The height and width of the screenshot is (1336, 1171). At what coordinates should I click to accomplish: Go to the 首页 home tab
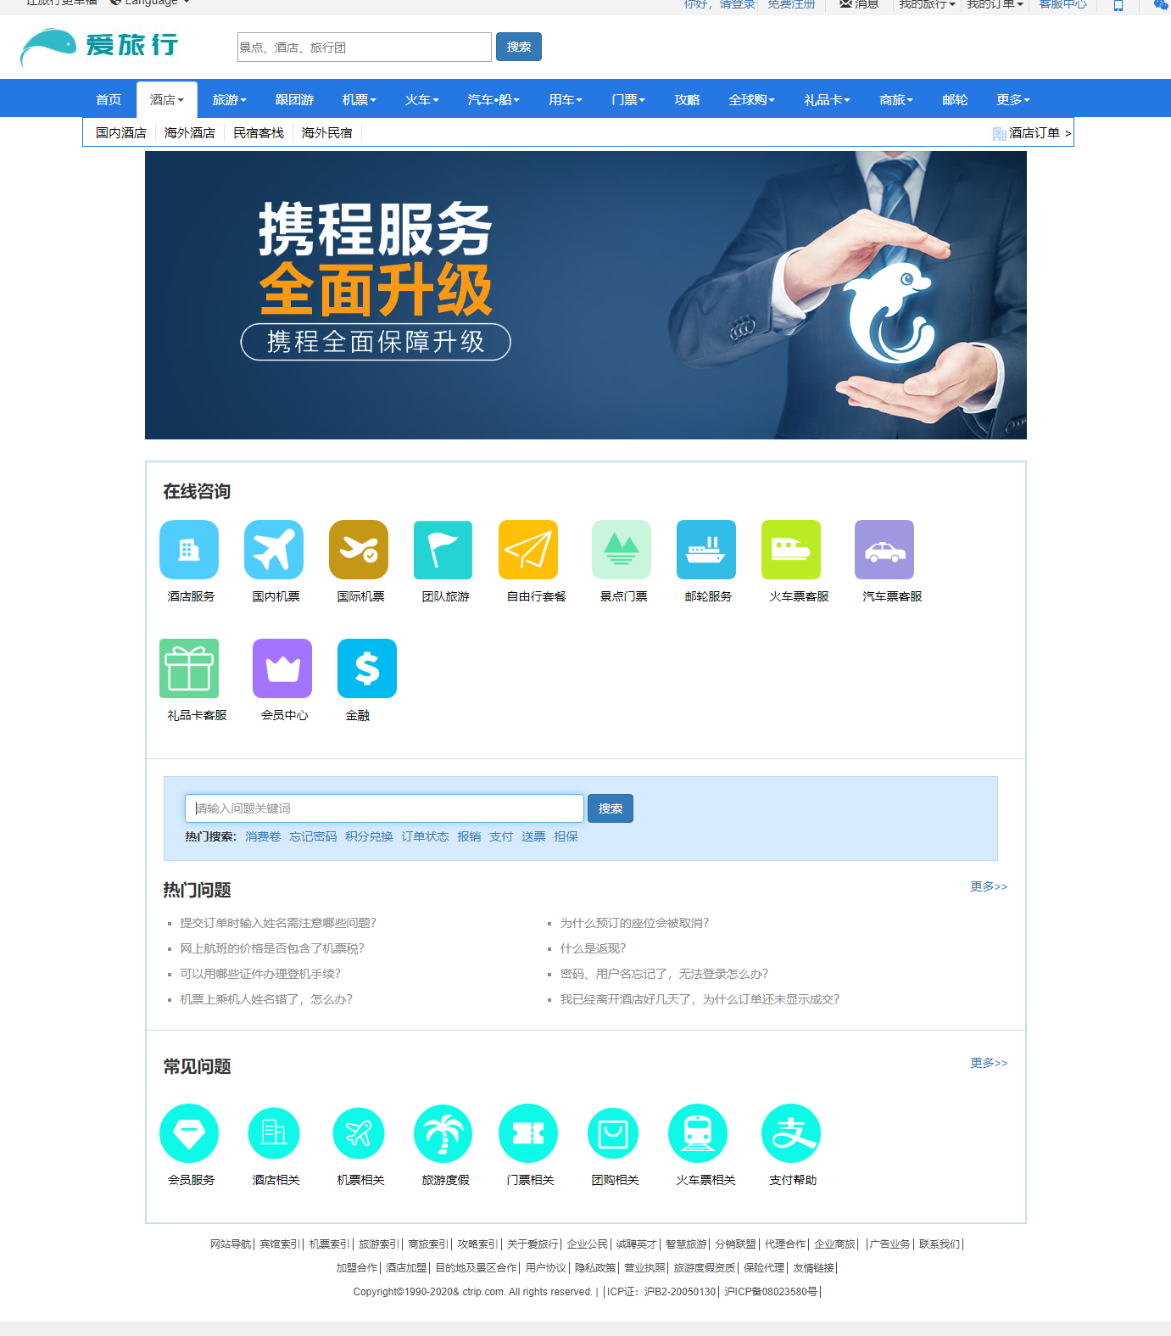[x=109, y=99]
